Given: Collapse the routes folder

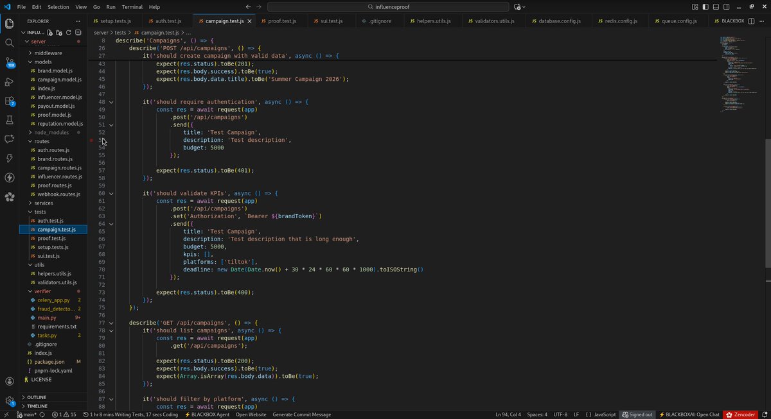Looking at the screenshot, I should tap(42, 141).
